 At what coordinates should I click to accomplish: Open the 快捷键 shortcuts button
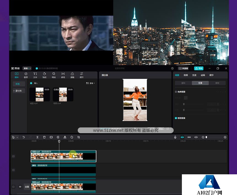[x=183, y=68]
